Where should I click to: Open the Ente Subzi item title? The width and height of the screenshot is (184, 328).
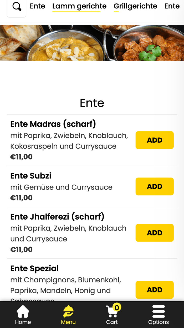[31, 176]
